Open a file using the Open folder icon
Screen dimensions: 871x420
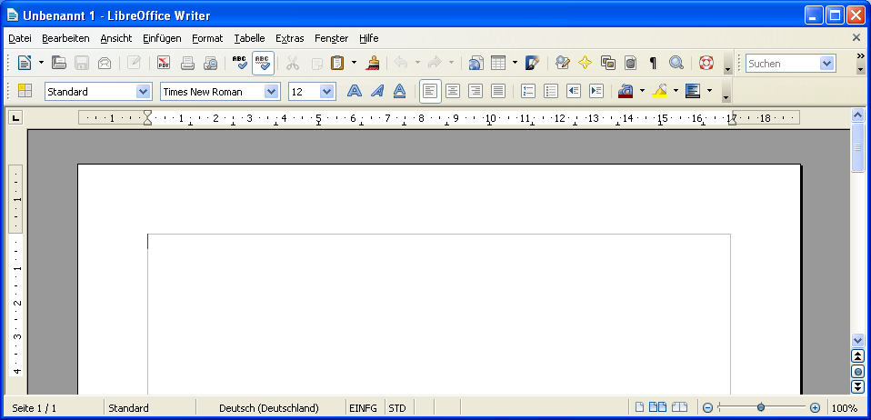pos(59,63)
